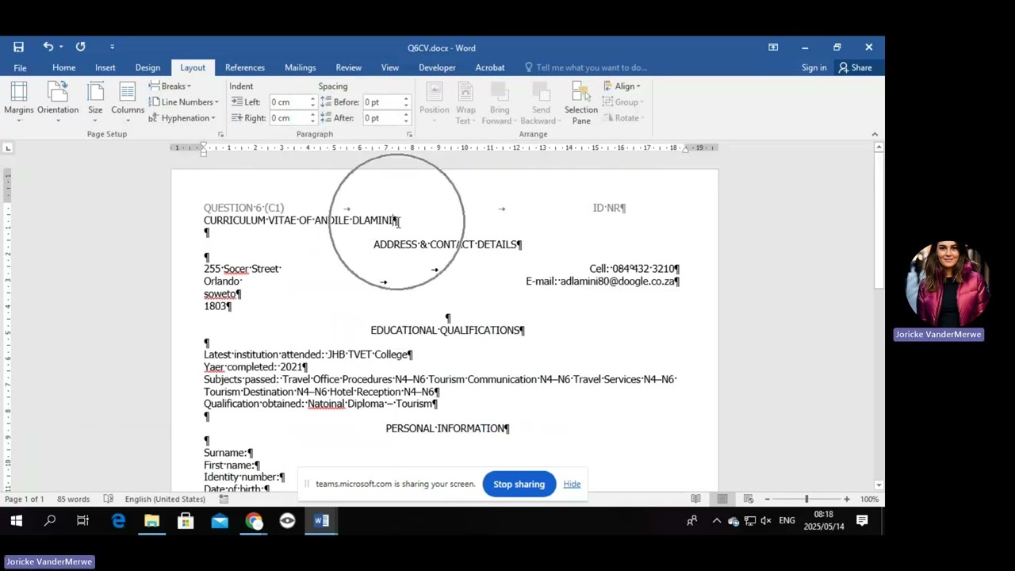1015x571 pixels.
Task: Click the Indent Left field
Action: [289, 102]
